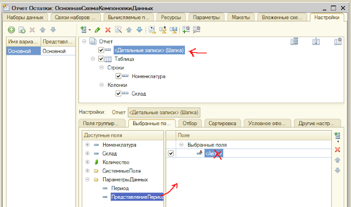
Task: Save settings to file icon
Action: 173,30
